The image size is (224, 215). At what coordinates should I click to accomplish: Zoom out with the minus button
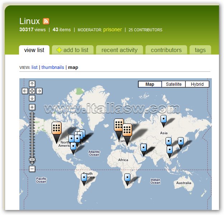[32, 169]
